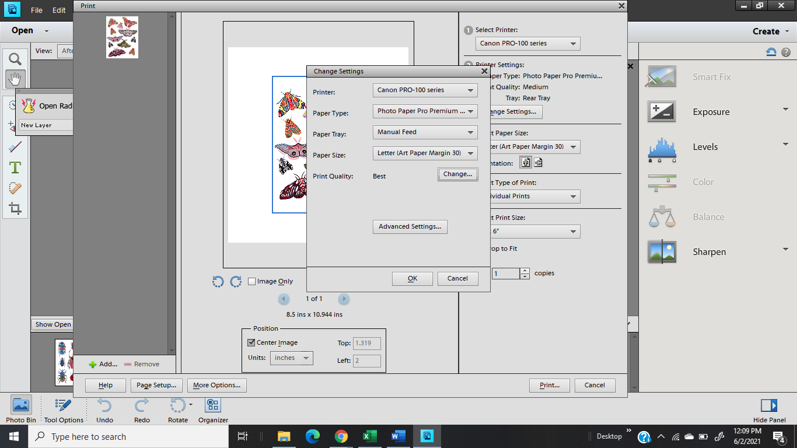The image size is (797, 448).
Task: Open the Edit menu
Action: point(59,10)
